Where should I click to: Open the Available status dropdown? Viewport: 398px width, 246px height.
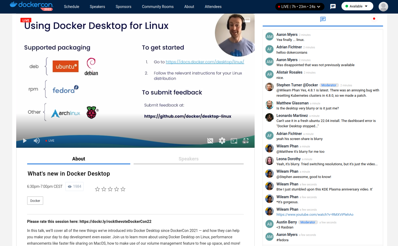coord(357,6)
